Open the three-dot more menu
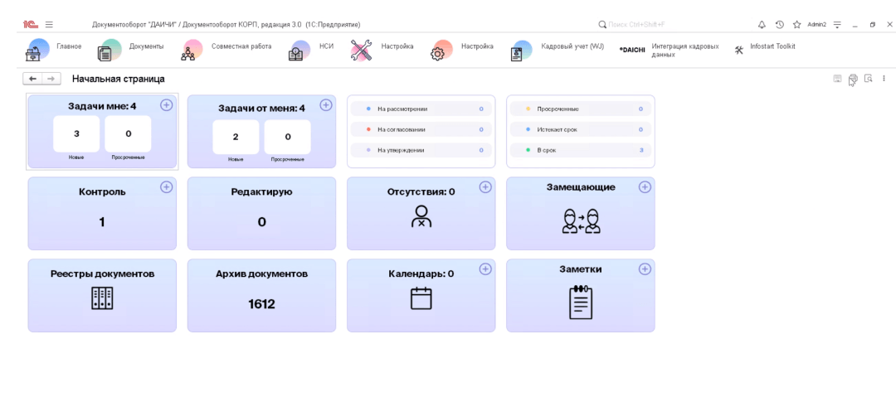896x397 pixels. [884, 79]
